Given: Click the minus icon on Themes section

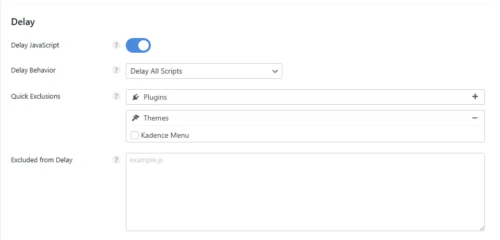Looking at the screenshot, I should point(475,118).
